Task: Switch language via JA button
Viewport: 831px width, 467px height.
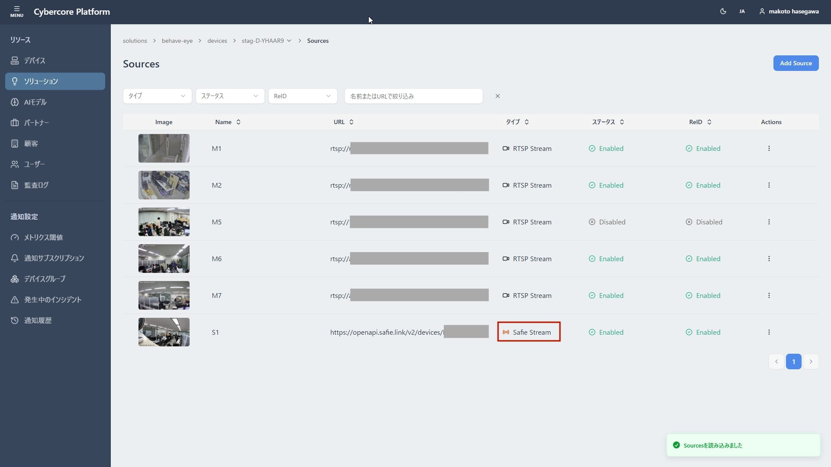Action: [742, 12]
